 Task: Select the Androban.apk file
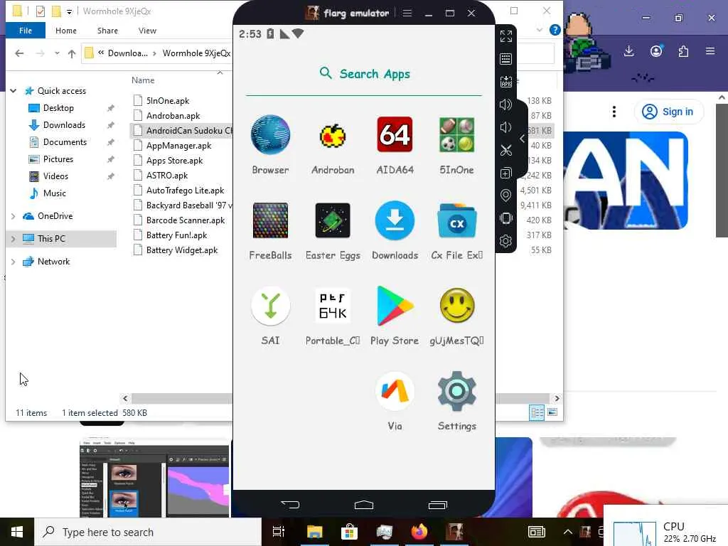coord(173,116)
